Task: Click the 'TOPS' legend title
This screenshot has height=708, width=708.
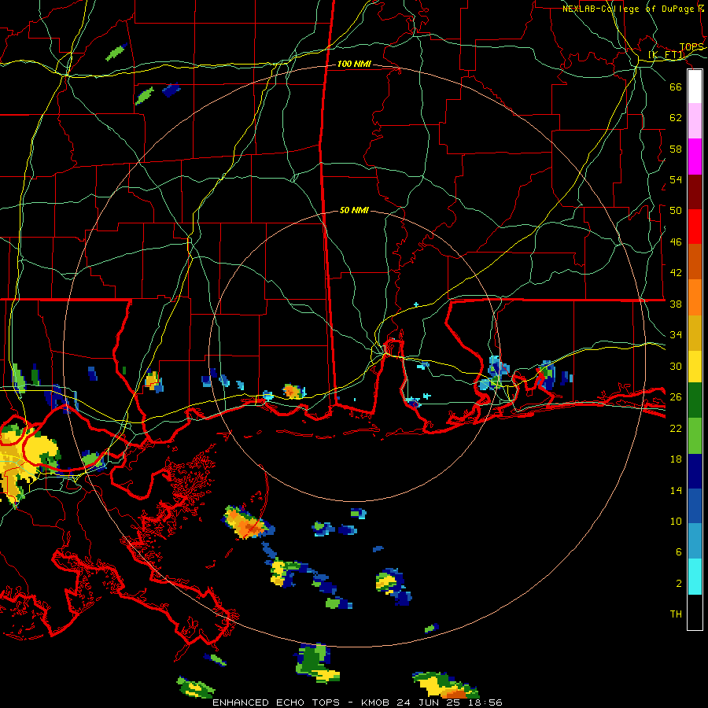Action: pos(691,47)
